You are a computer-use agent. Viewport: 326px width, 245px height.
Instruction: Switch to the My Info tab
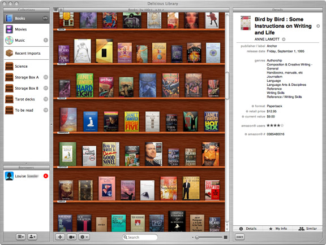[x=278, y=229]
